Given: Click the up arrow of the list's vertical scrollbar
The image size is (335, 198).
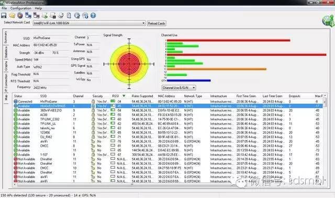Looking at the screenshot, I should 325,96.
